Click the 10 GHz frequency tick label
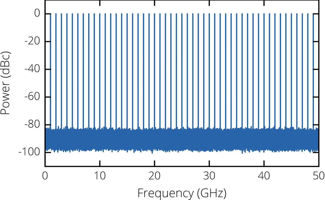 pos(100,175)
